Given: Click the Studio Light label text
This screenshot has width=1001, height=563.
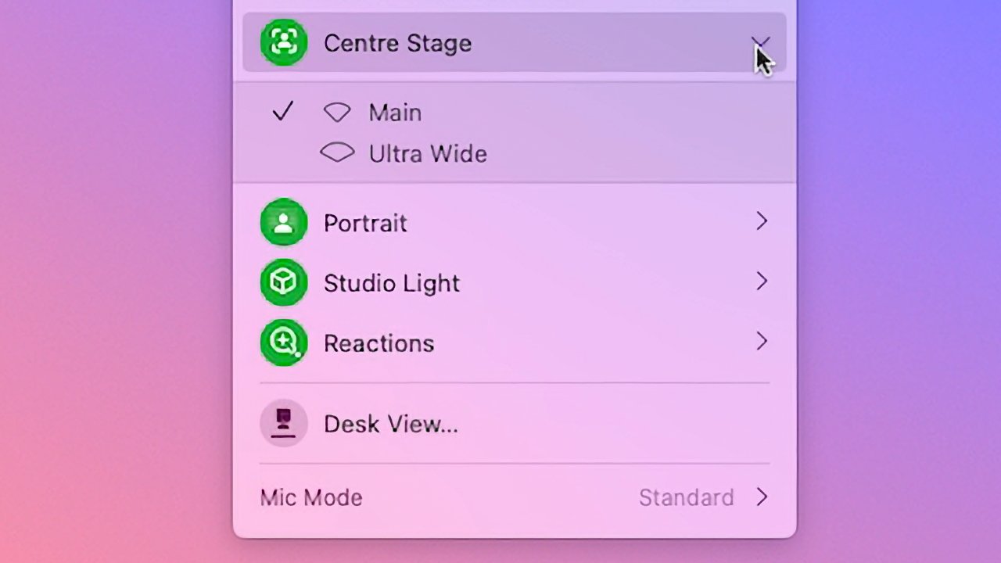Looking at the screenshot, I should (391, 283).
